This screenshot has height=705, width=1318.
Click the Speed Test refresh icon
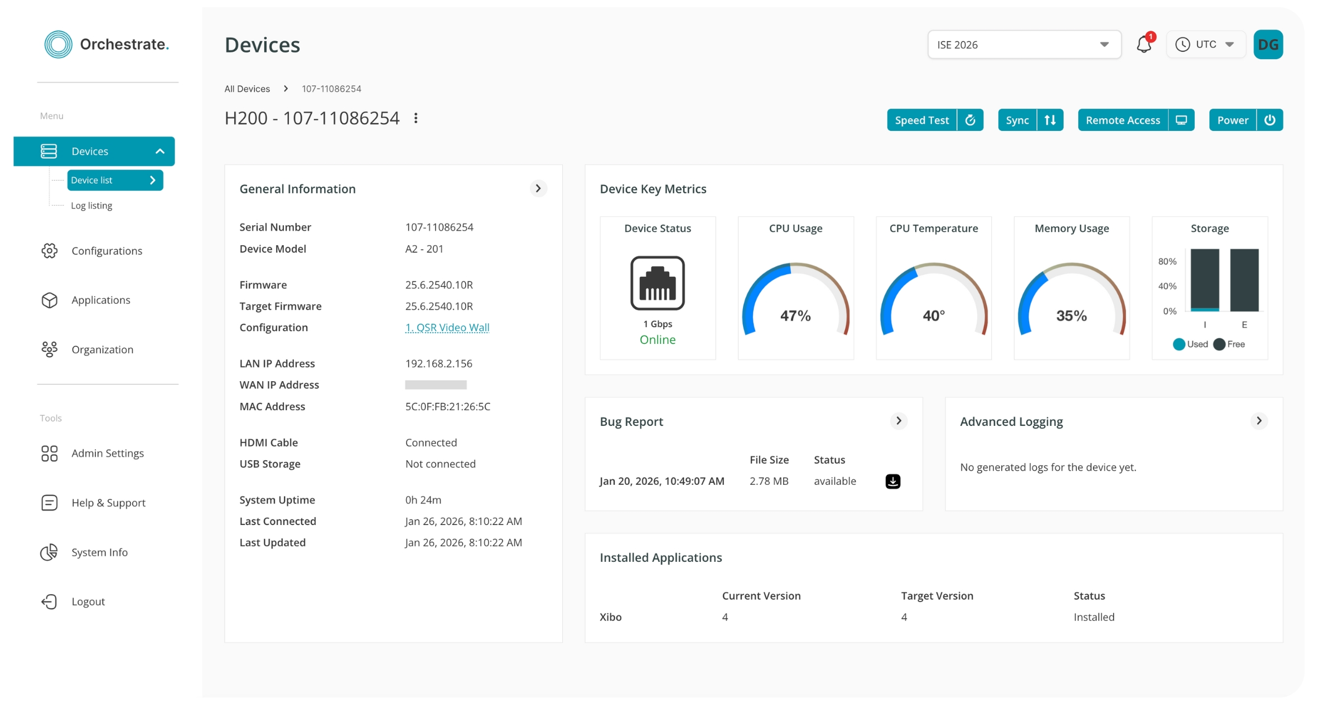[x=970, y=120]
